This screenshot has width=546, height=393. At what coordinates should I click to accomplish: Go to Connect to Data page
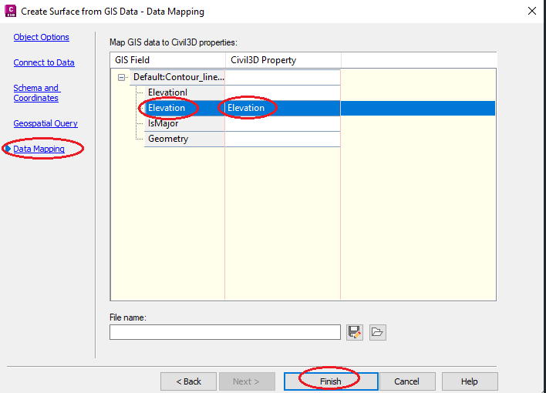pyautogui.click(x=44, y=62)
